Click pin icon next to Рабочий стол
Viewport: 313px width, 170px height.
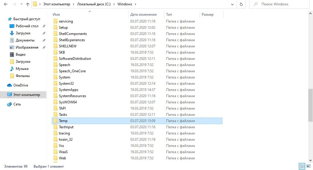point(44,26)
